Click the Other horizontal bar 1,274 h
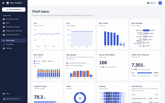The image size is (165, 103). [144, 46]
